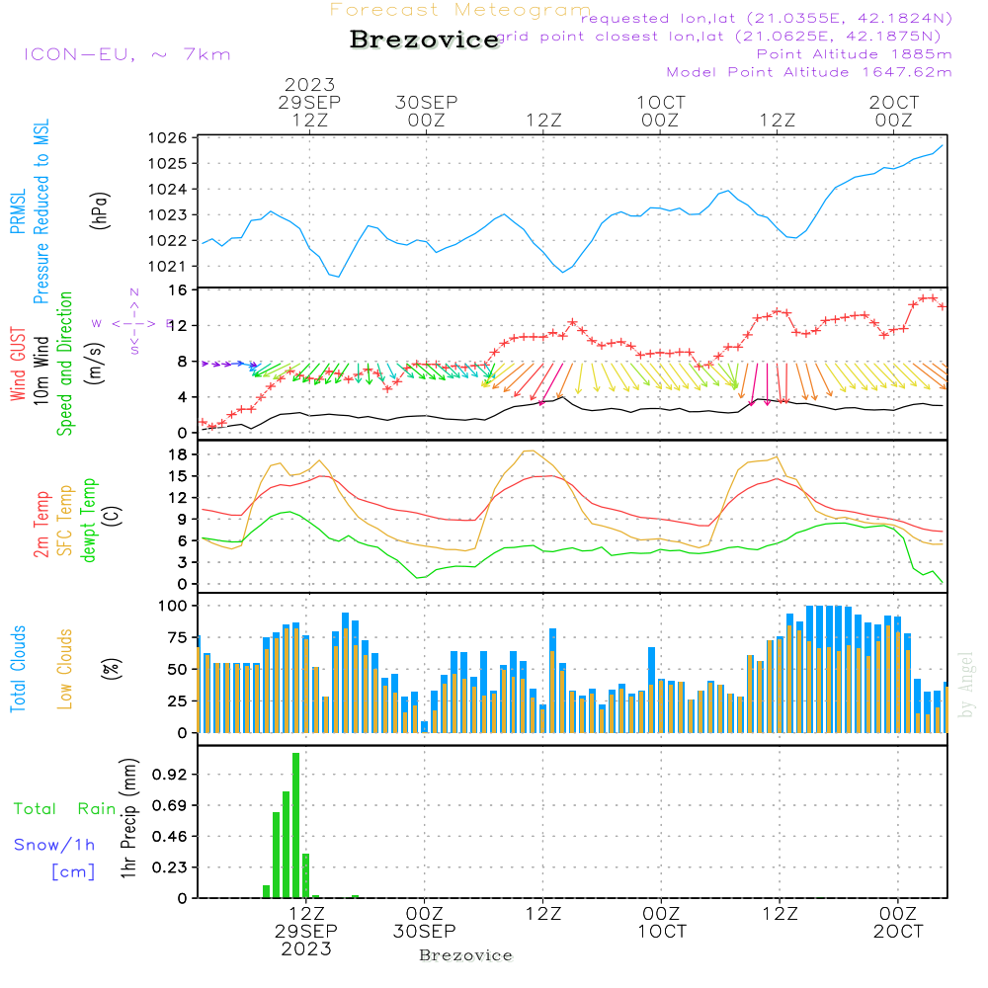
Task: Click the red Wind GUST label
Action: tap(18, 364)
